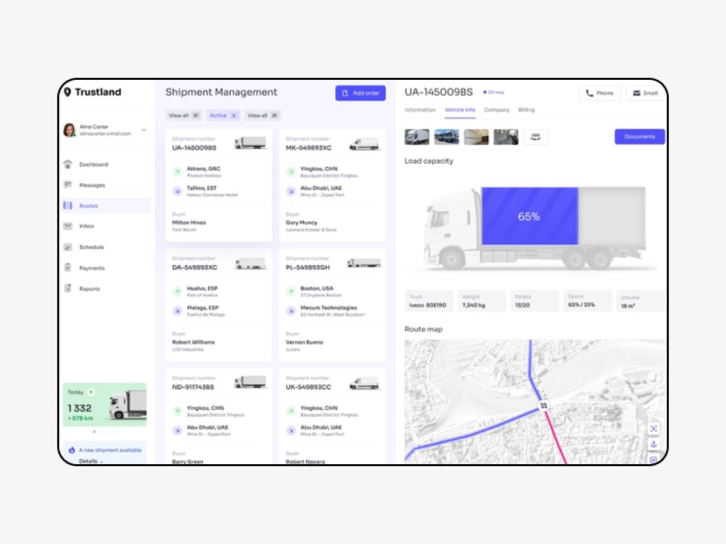
Task: Switch to the Billing tab
Action: [x=526, y=110]
